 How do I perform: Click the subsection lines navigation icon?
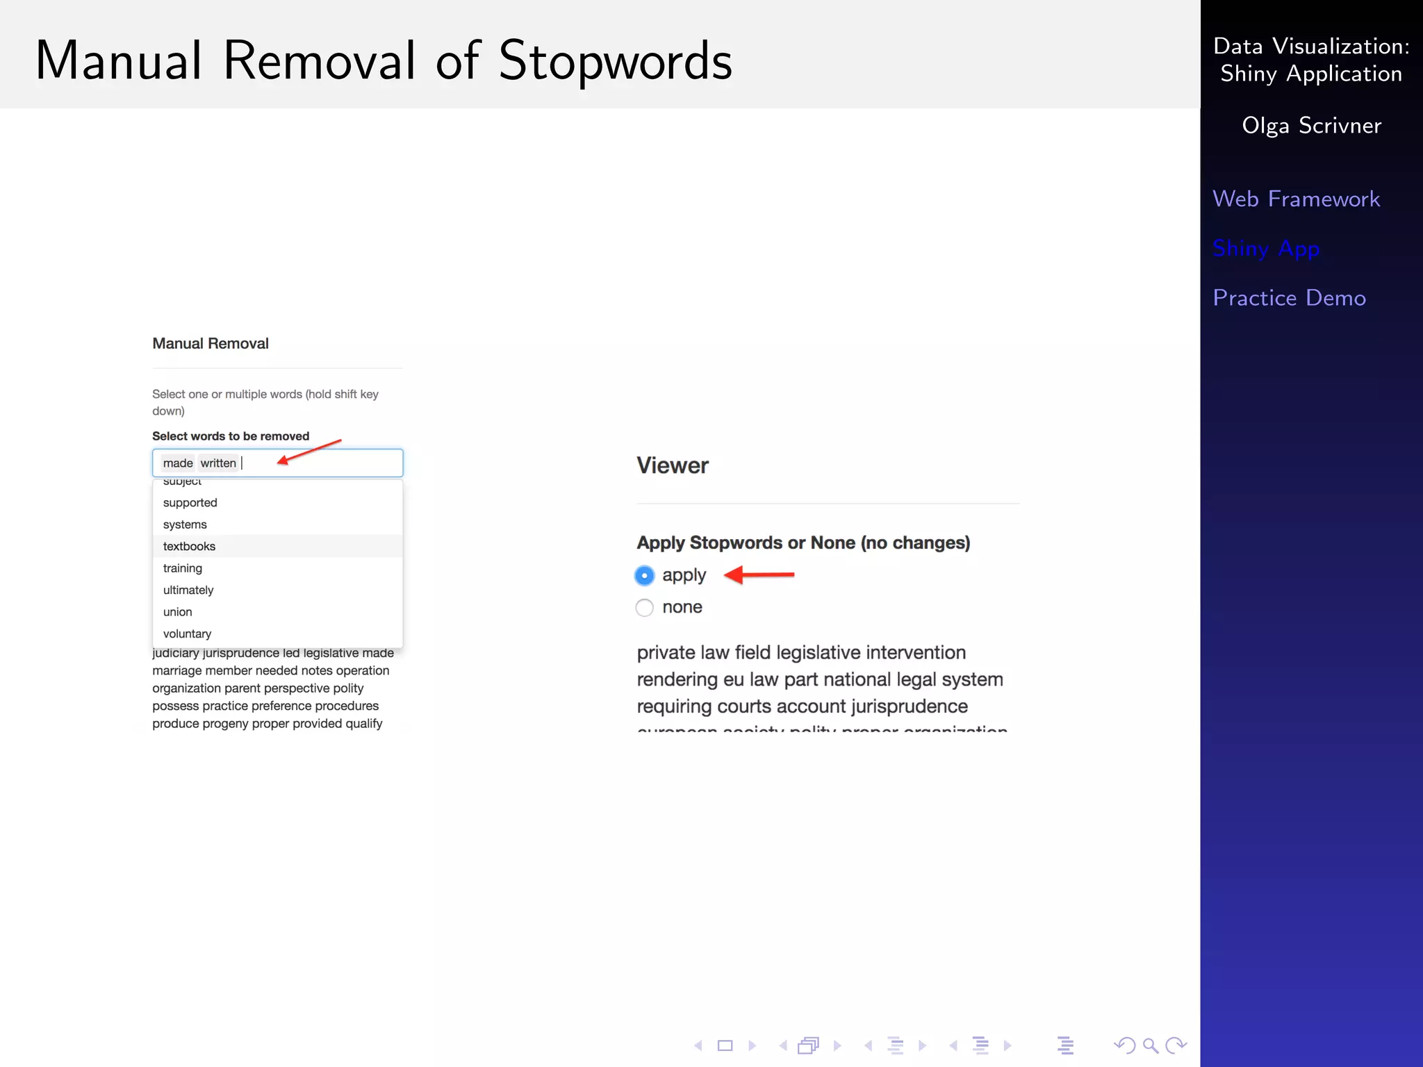click(x=896, y=1045)
